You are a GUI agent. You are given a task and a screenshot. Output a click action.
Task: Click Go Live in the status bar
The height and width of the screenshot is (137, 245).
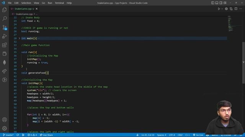click(198, 135)
